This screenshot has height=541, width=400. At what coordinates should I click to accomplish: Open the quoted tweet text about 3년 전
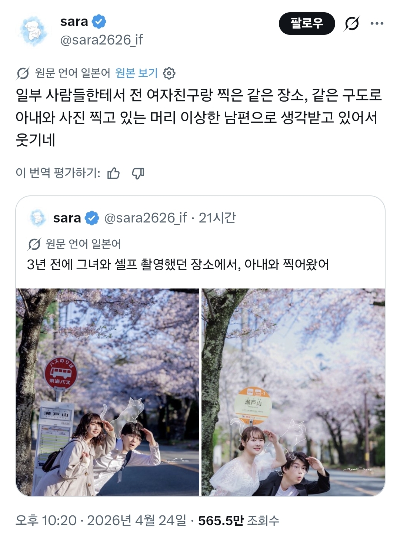(x=178, y=264)
